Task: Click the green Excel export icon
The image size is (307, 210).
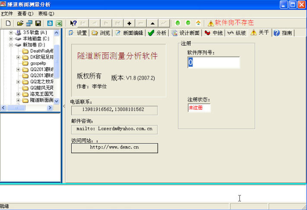Action: point(59,23)
